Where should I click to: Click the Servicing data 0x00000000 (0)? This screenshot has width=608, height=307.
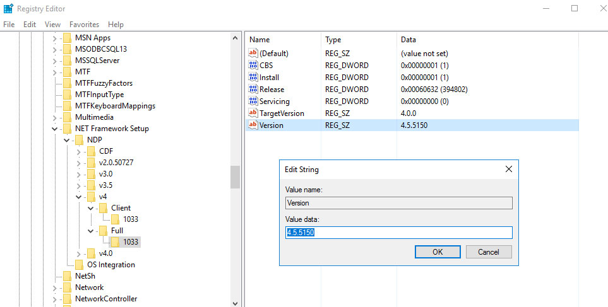click(x=425, y=101)
